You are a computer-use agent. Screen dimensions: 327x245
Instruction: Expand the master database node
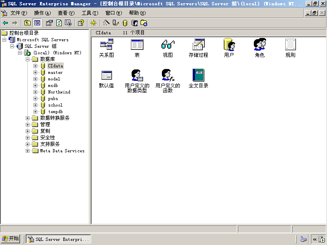(35, 73)
